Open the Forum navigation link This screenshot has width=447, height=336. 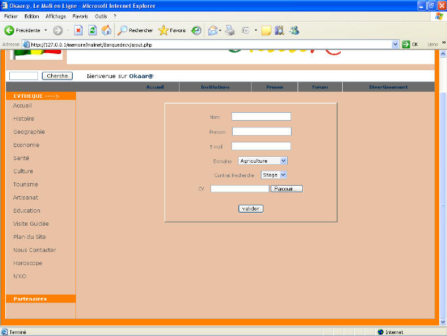point(320,87)
